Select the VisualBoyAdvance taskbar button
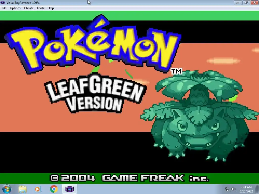The height and width of the screenshot is (194, 259). pos(70,189)
